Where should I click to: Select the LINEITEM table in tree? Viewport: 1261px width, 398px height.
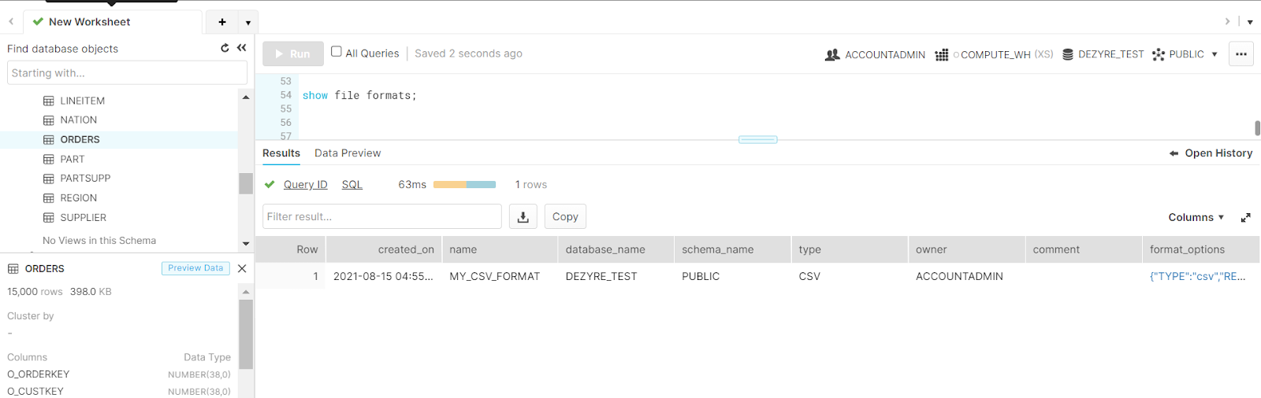pos(82,101)
